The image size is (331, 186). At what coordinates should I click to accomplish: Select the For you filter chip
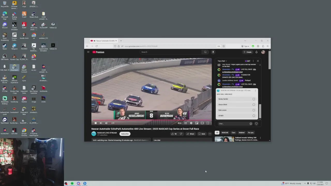tap(251, 133)
